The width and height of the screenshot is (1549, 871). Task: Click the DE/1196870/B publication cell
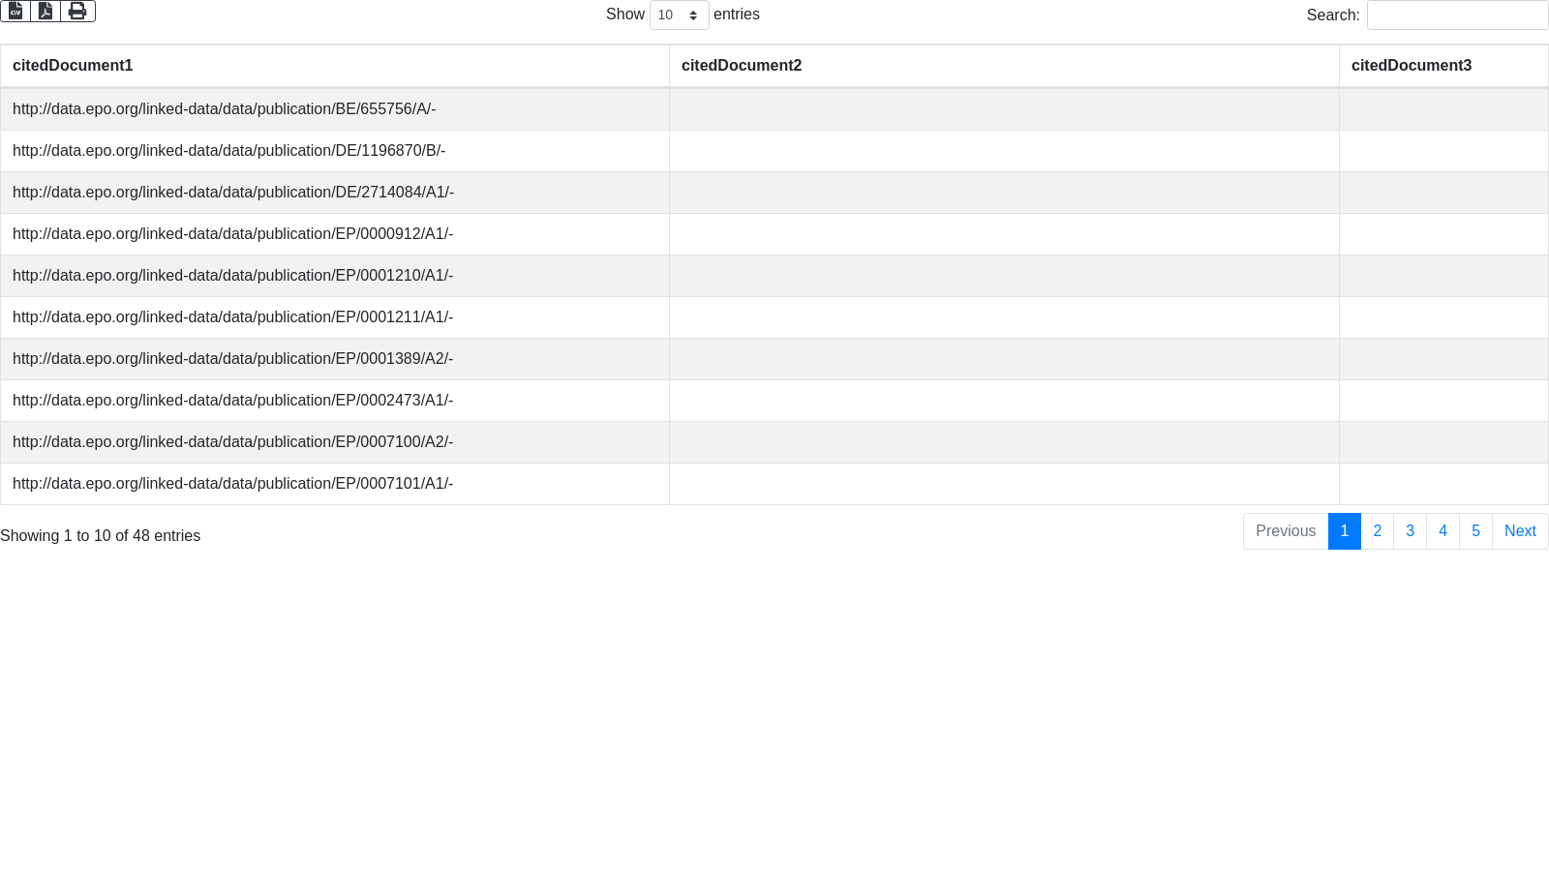(228, 151)
